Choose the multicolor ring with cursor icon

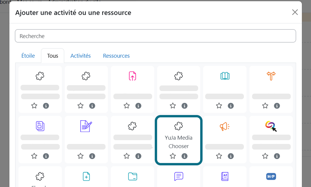[271, 126]
